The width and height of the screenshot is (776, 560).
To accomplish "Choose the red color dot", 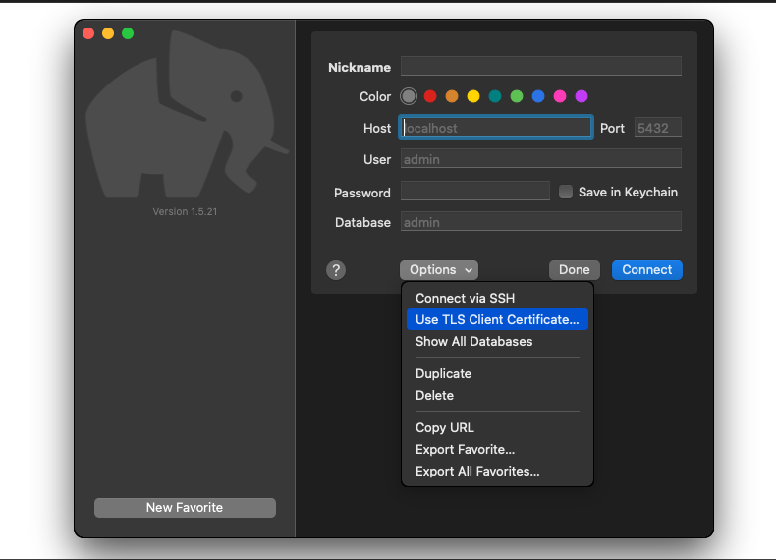I will coord(430,96).
